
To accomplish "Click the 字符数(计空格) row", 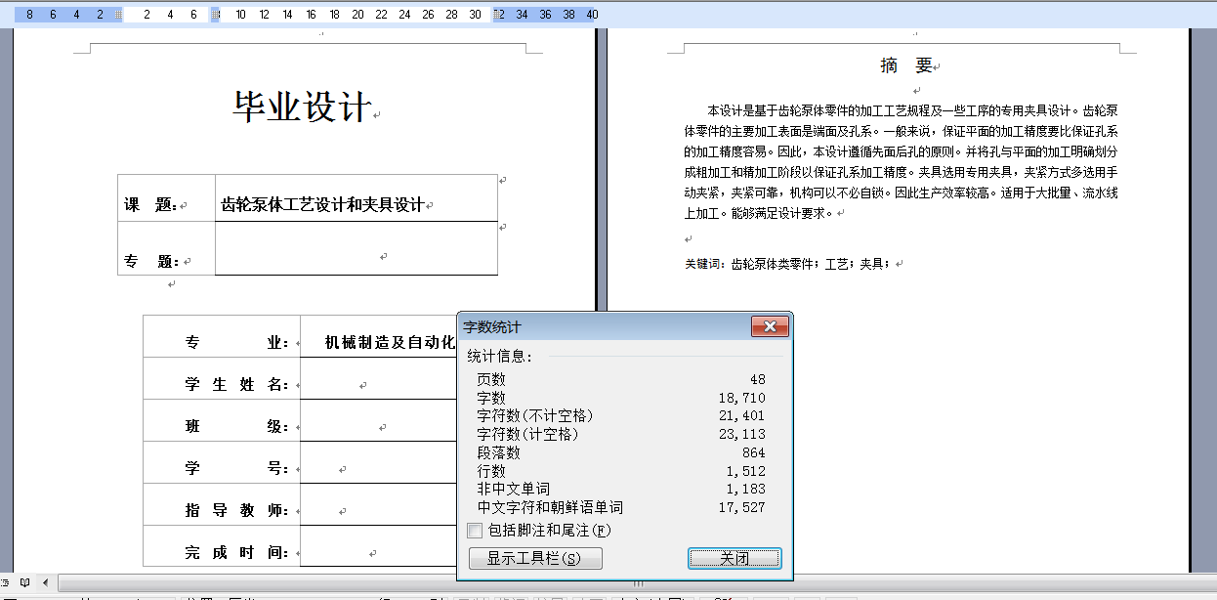I will click(621, 434).
